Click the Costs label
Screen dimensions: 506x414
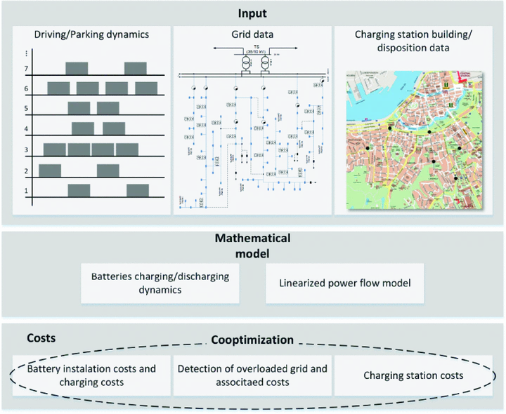click(x=41, y=338)
